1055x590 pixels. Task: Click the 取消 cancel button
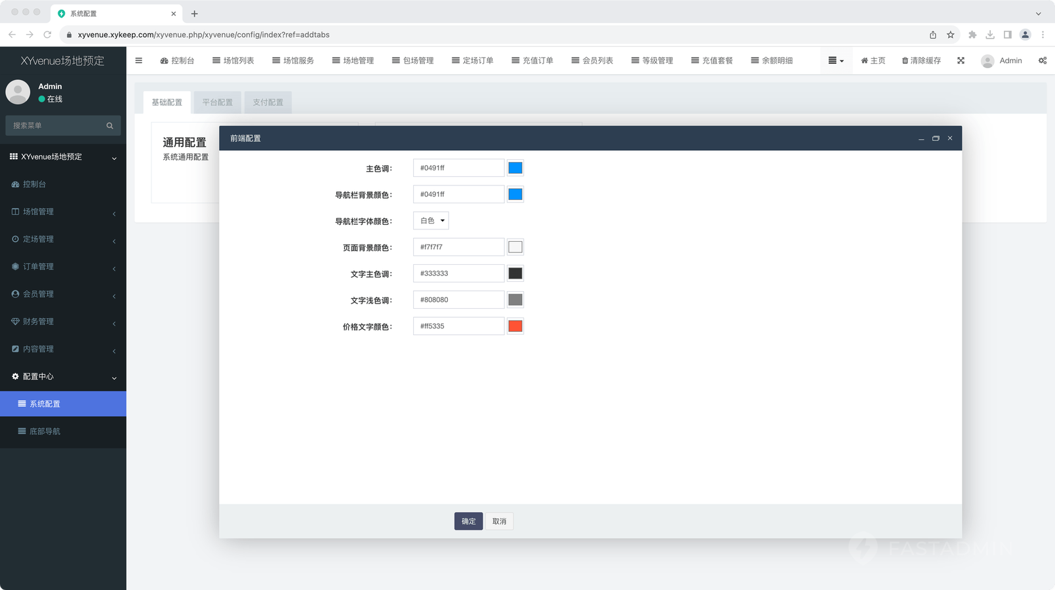[x=499, y=521]
